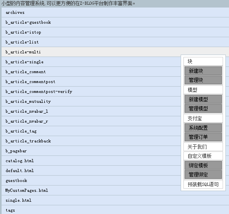Click the b_article_commentpost-verify entry
The height and width of the screenshot is (214, 229).
point(91,91)
